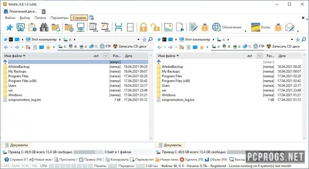Viewport: 309px width, 169px height.
Task: Click the right panel forward arrow
Action: click(x=170, y=47)
